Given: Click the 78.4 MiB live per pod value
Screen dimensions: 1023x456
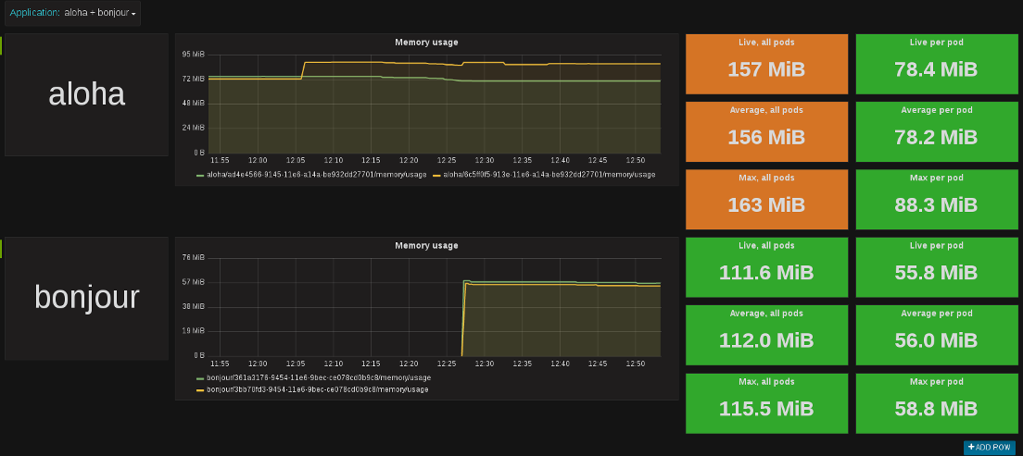Looking at the screenshot, I should [936, 69].
